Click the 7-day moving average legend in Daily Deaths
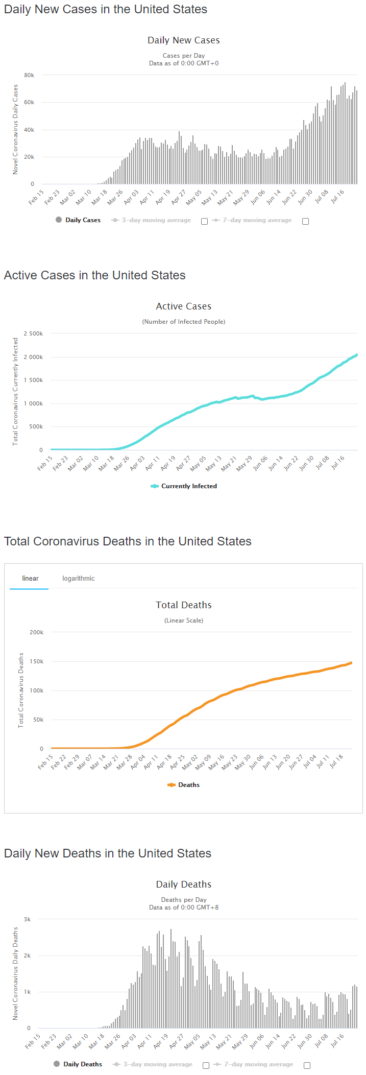The width and height of the screenshot is (366, 1075). [254, 1064]
